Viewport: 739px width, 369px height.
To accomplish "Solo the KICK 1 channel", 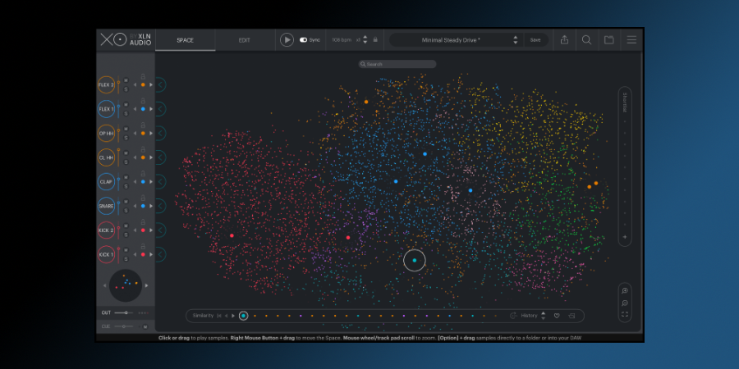I will 126,259.
